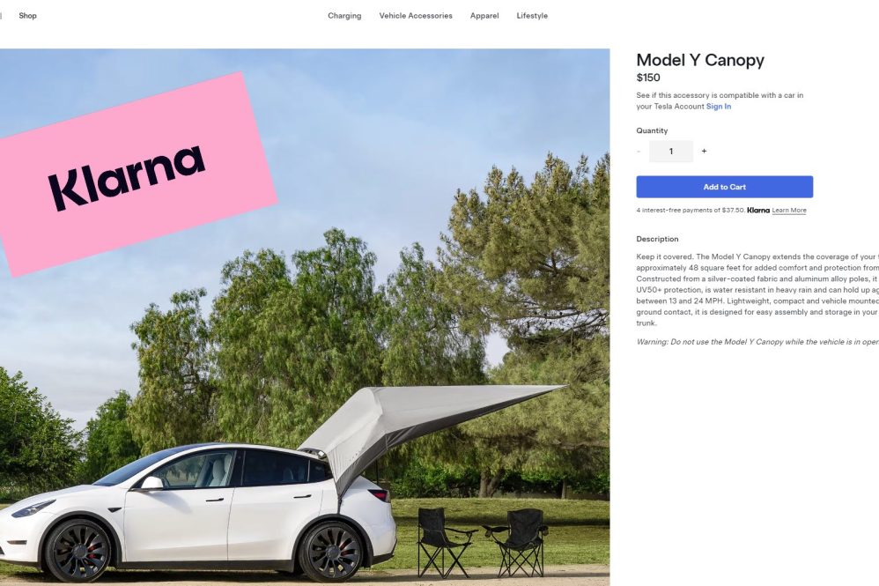This screenshot has width=879, height=586.
Task: Click the $150 price text
Action: click(x=648, y=78)
